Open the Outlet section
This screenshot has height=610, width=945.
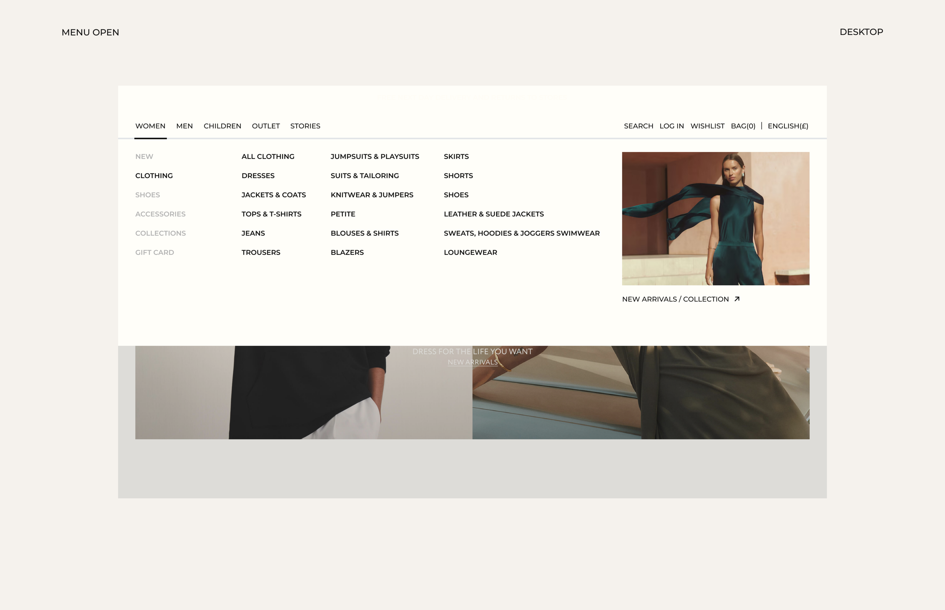pos(265,126)
